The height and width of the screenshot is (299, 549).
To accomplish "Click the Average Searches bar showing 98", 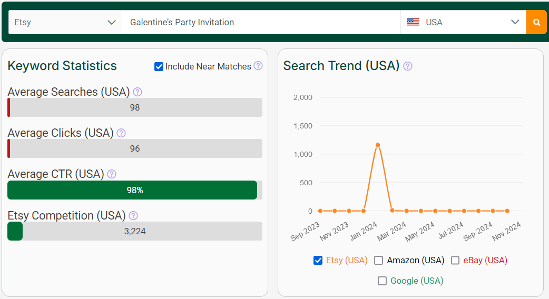I will point(135,107).
